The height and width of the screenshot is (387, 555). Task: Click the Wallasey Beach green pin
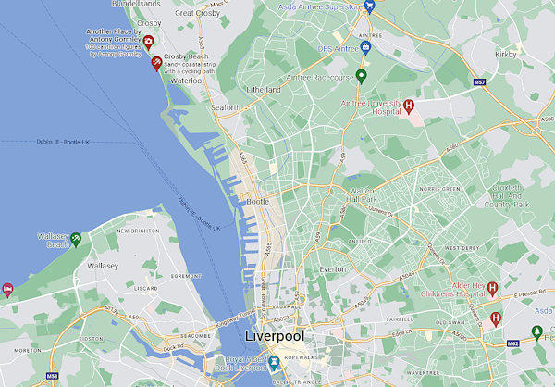point(76,239)
